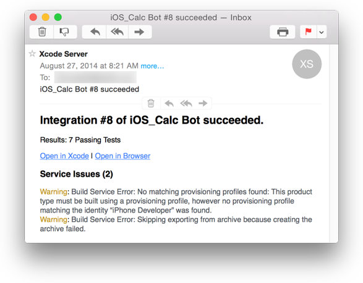Open the 'Open in Browser' link
Screen dimensions: 363x283
[122, 156]
